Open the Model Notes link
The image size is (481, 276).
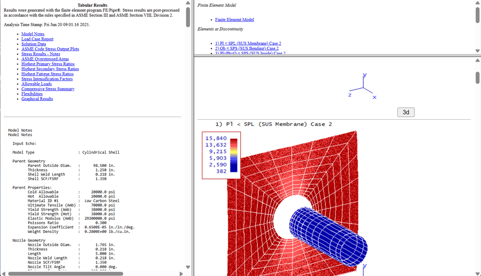click(33, 34)
